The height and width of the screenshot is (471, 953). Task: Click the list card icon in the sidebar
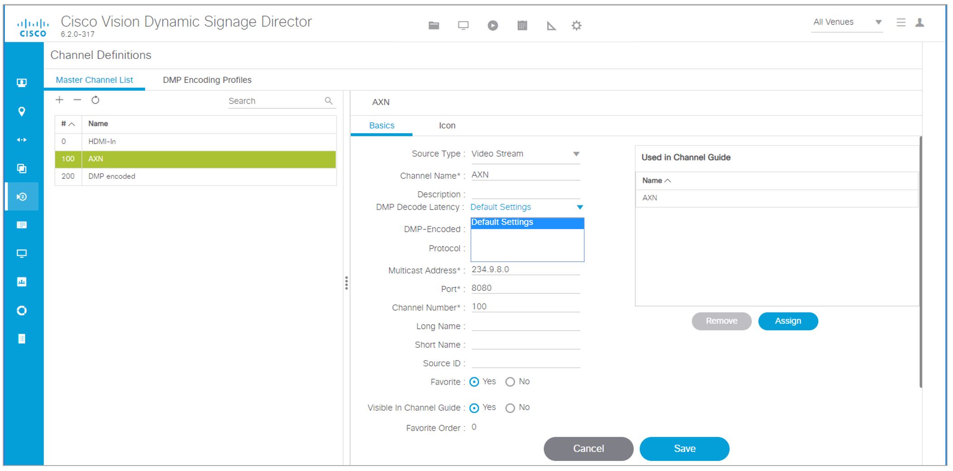(22, 225)
